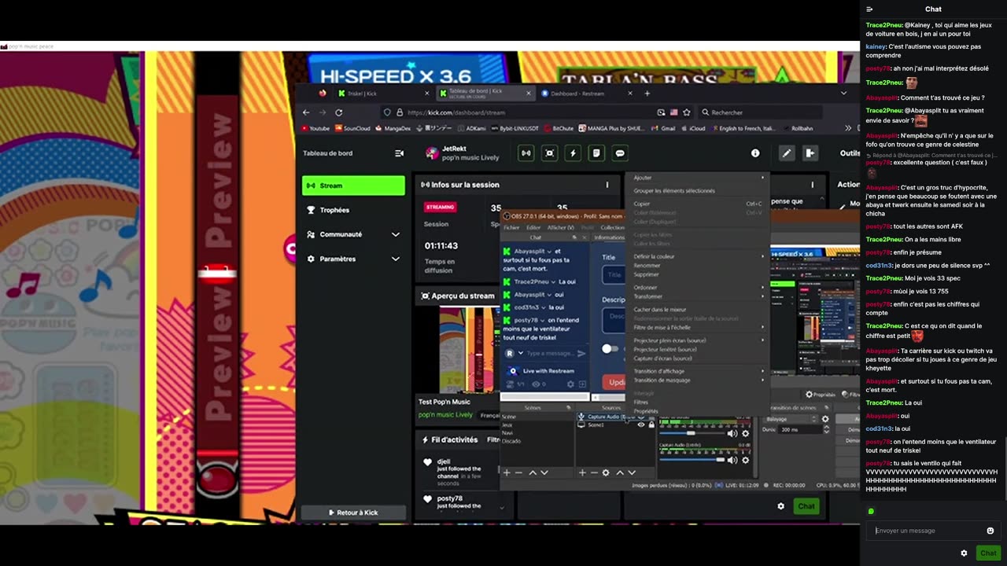
Task: Open Trophées in dashboard sidebar
Action: click(353, 210)
